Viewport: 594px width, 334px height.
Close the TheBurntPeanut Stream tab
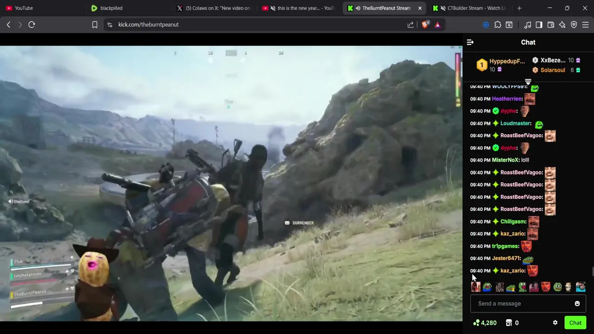[420, 8]
